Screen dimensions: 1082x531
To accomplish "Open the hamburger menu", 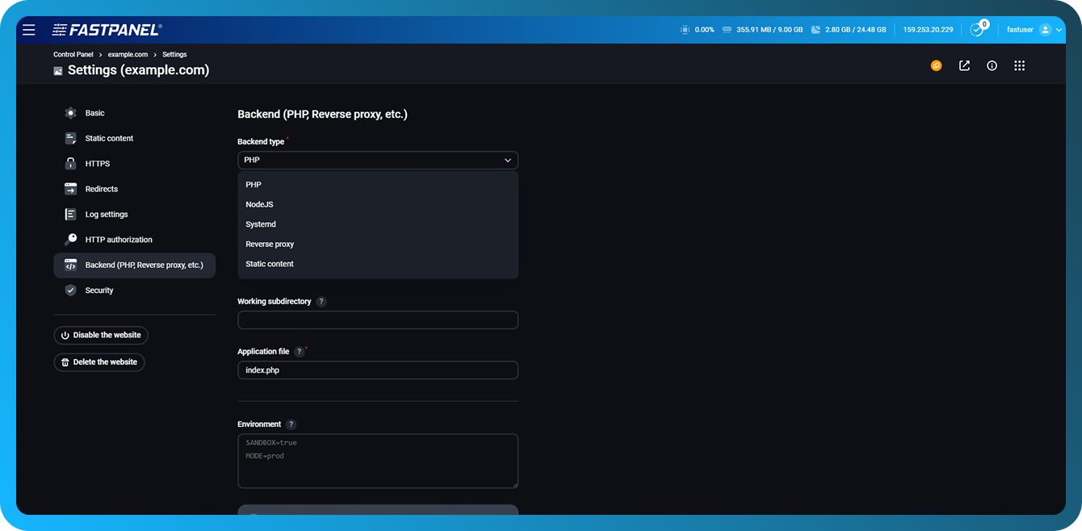I will tap(28, 29).
